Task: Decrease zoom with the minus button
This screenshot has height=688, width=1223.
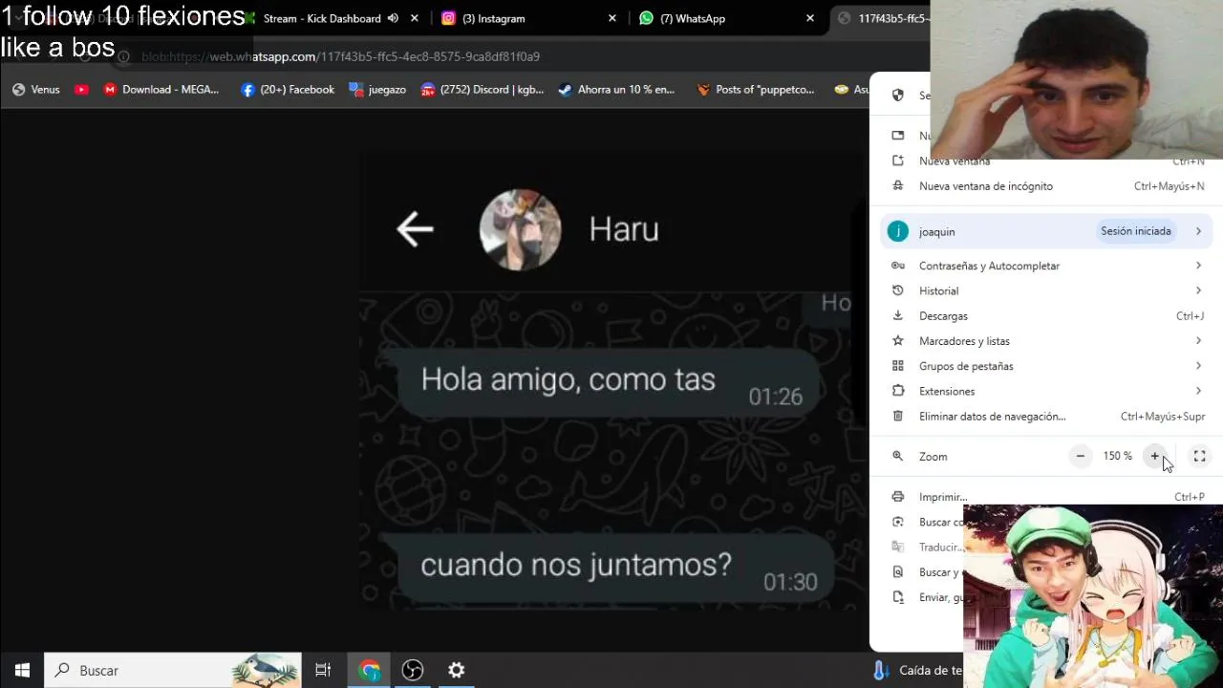Action: [1080, 457]
